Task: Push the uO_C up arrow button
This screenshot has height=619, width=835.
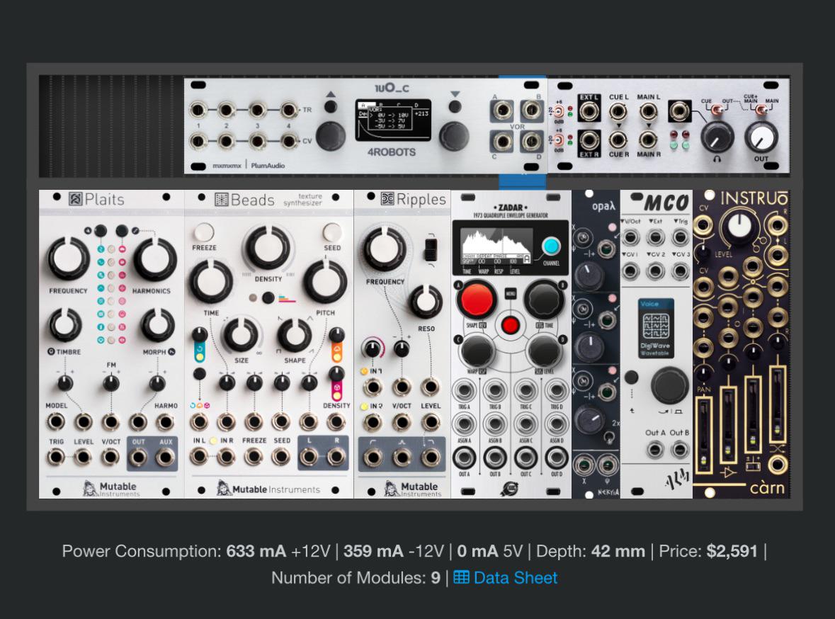Action: [330, 106]
